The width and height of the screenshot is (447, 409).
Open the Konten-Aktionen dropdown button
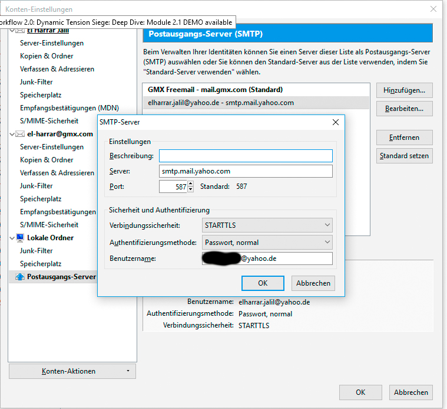pyautogui.click(x=72, y=371)
